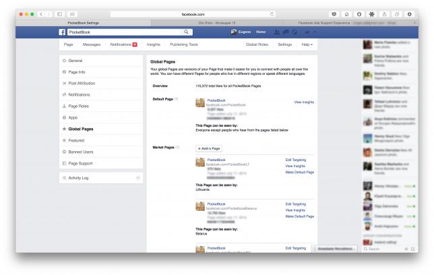Open Friend Requests icon in blue bar

(276, 32)
